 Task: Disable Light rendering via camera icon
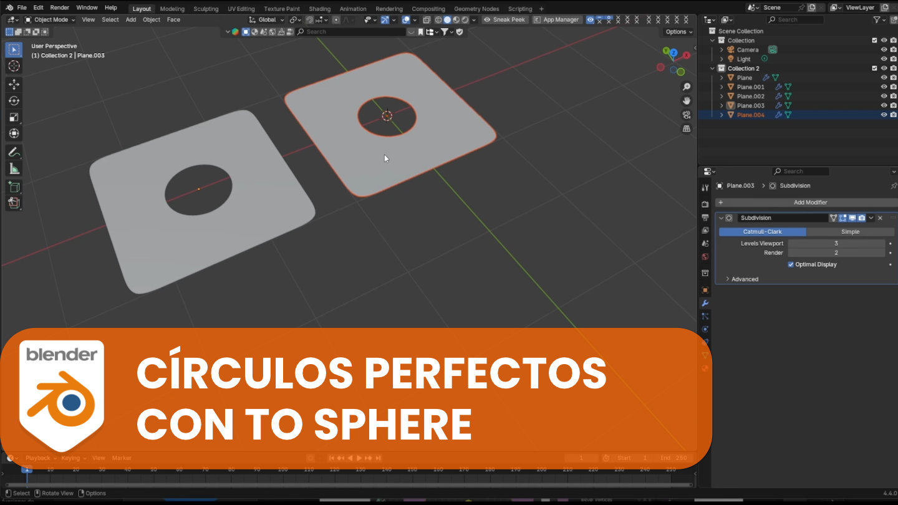tap(893, 59)
